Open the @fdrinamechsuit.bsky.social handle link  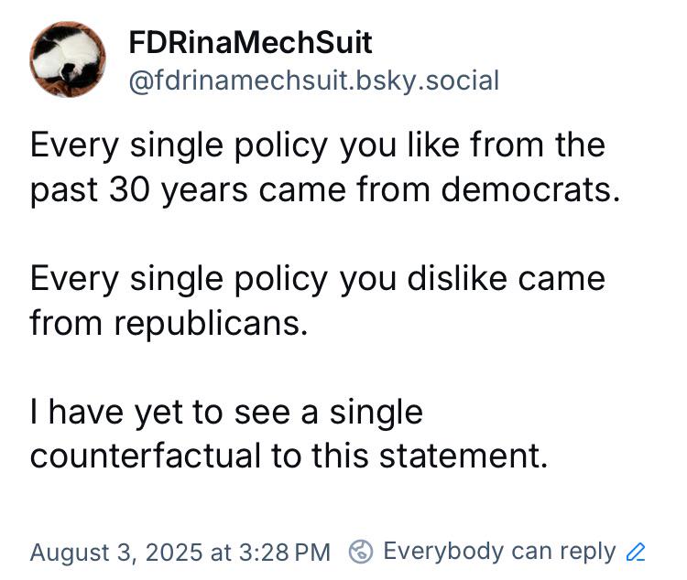pos(313,81)
